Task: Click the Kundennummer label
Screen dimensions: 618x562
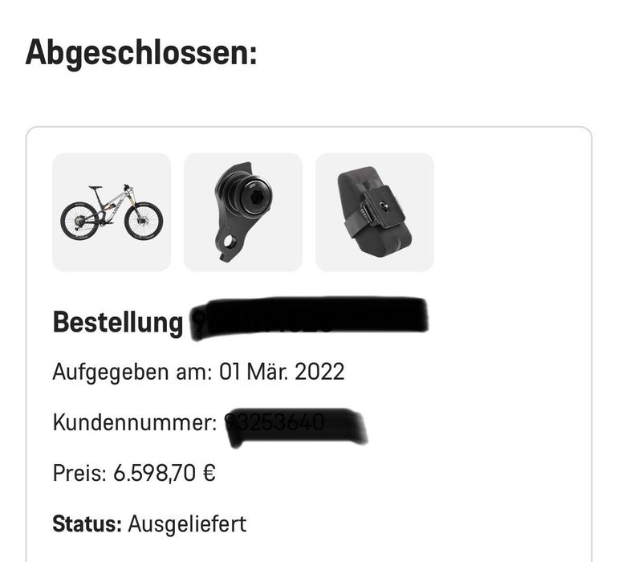Action: coord(135,423)
